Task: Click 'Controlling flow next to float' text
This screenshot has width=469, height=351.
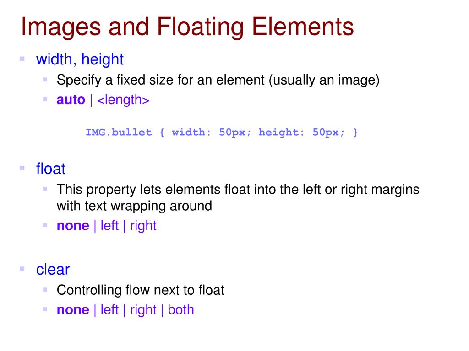Action: pyautogui.click(x=140, y=290)
